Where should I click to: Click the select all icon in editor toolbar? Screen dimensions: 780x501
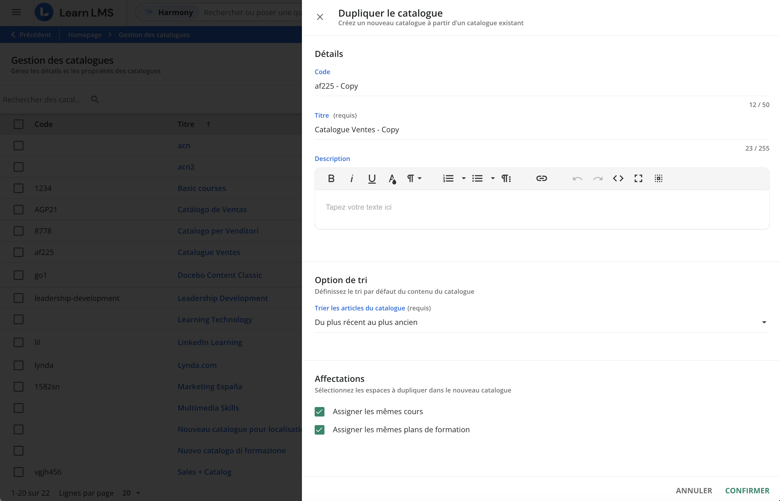(658, 178)
